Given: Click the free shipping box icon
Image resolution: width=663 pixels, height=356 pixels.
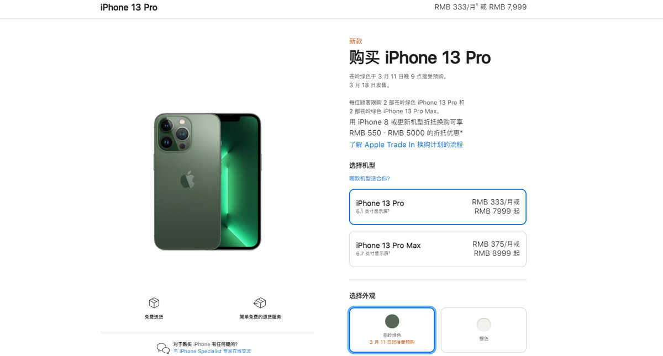Looking at the screenshot, I should pyautogui.click(x=154, y=302).
